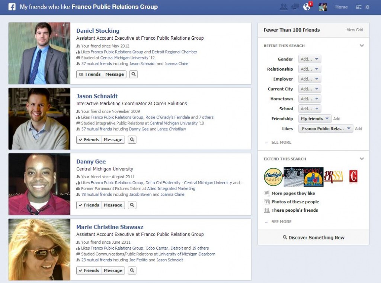
Task: Collapse the Extend This Search section
Action: 362,159
